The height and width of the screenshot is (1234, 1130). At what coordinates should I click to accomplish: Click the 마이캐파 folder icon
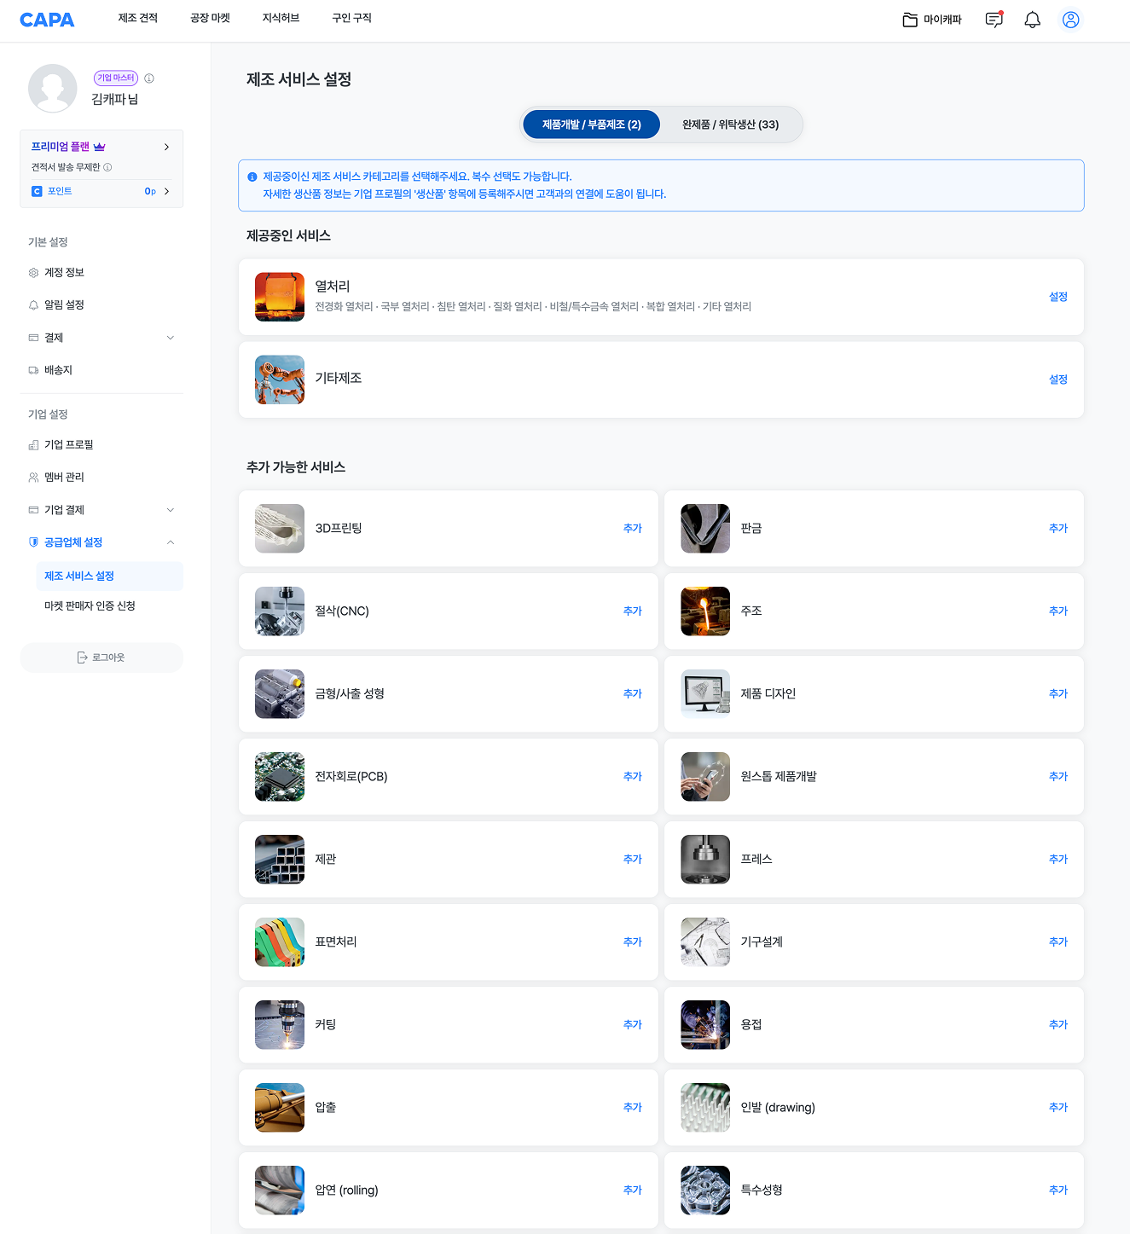pyautogui.click(x=910, y=20)
